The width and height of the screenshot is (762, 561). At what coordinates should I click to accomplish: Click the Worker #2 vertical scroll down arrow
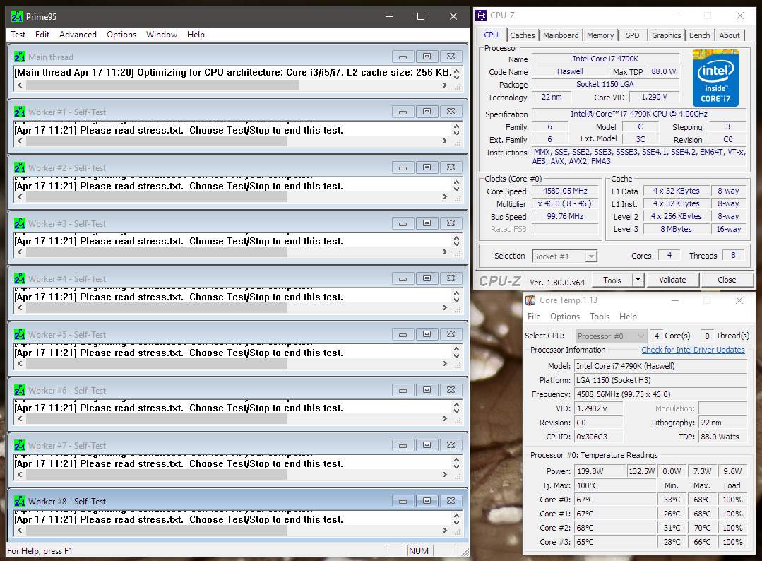click(456, 189)
